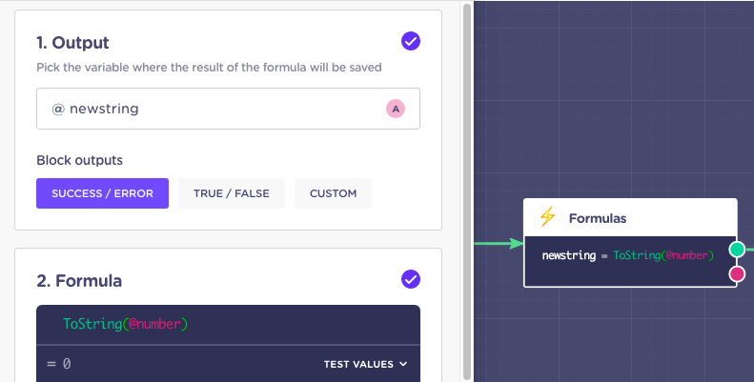Select CUSTOM block outputs option
This screenshot has height=382, width=754.
point(333,193)
